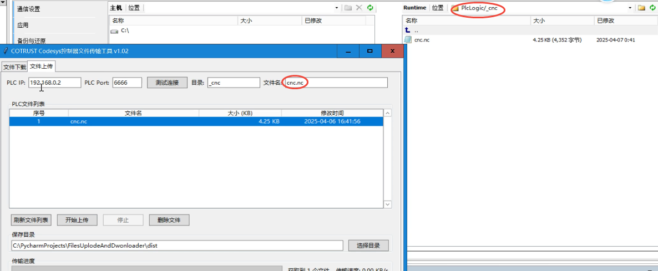Click the 2025-04-07 0:41 modified date
Viewport: 658px width, 271px height.
616,40
